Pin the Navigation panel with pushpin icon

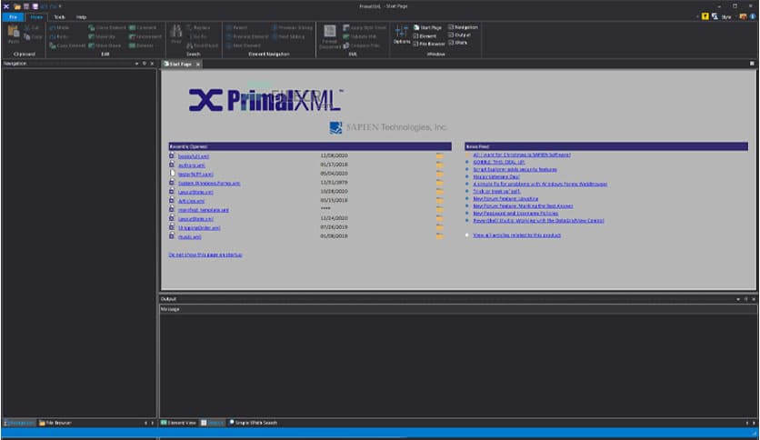click(145, 64)
